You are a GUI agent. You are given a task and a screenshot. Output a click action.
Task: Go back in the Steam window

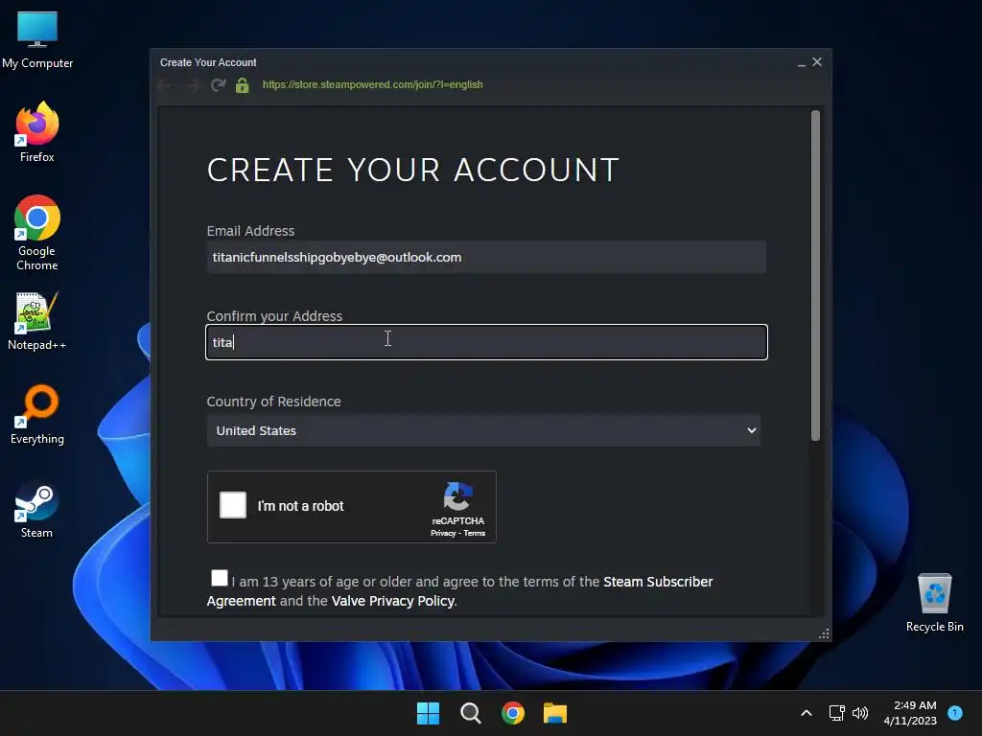165,85
